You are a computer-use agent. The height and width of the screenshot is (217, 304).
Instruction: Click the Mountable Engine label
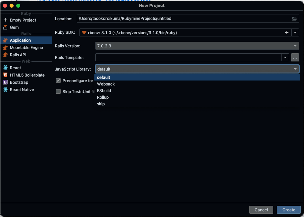click(26, 47)
